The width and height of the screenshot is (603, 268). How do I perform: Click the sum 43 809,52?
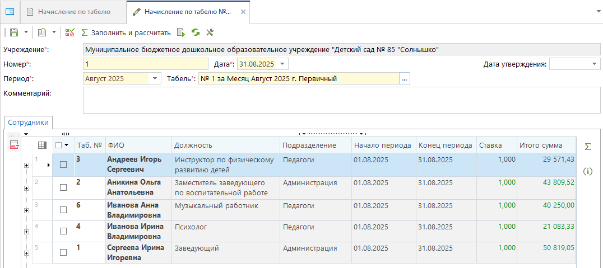click(559, 182)
